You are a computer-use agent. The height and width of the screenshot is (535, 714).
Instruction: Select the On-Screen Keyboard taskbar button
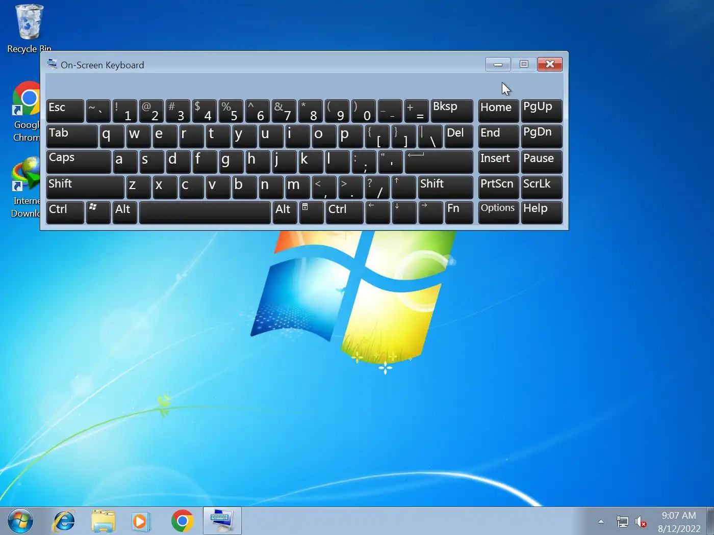[222, 521]
